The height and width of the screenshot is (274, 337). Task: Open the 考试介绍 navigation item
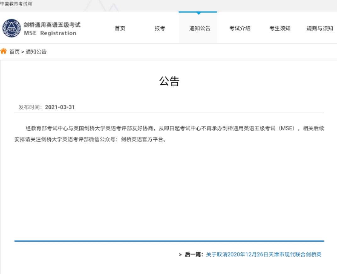(240, 28)
